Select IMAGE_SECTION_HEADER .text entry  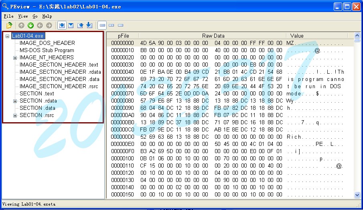(59, 65)
